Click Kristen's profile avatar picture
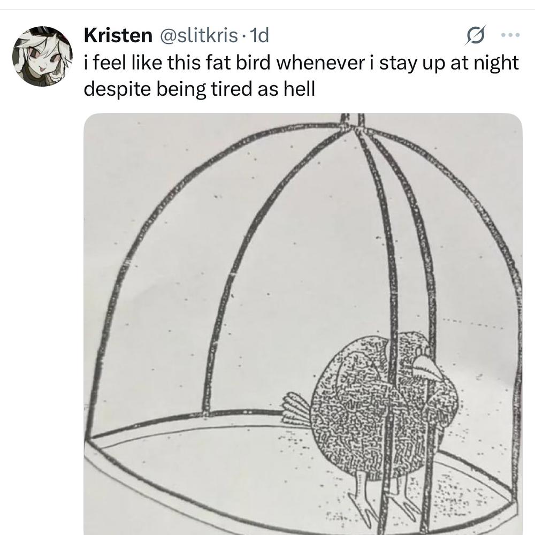This screenshot has width=535, height=535. 42,57
